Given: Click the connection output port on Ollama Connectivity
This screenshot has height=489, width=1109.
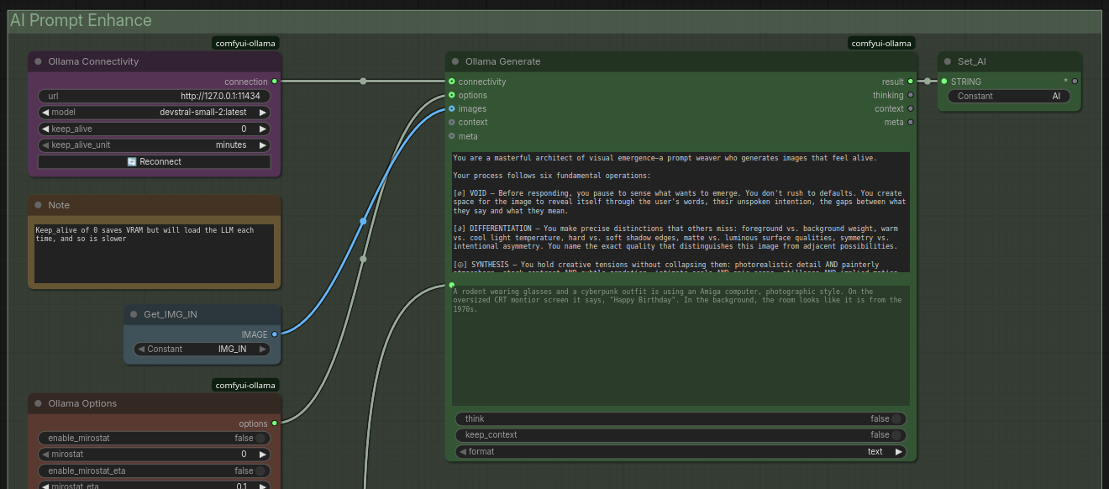Looking at the screenshot, I should tap(274, 81).
